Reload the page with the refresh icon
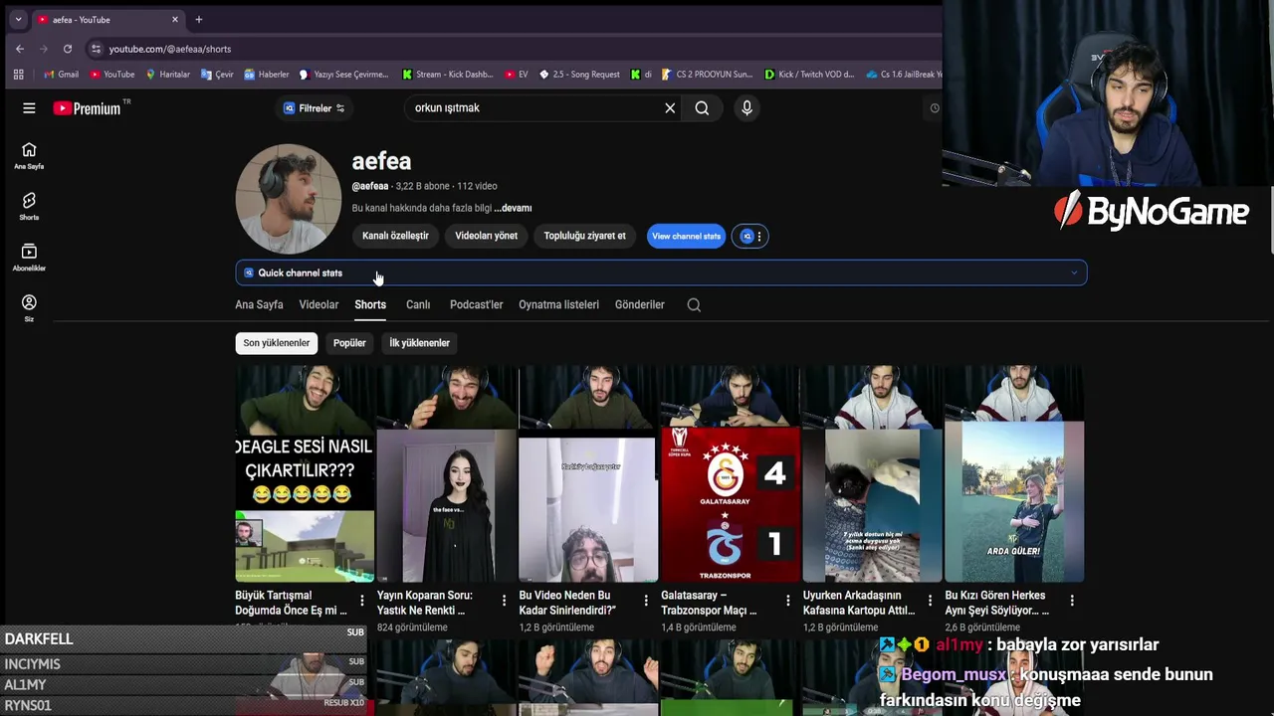The height and width of the screenshot is (716, 1274). (68, 49)
